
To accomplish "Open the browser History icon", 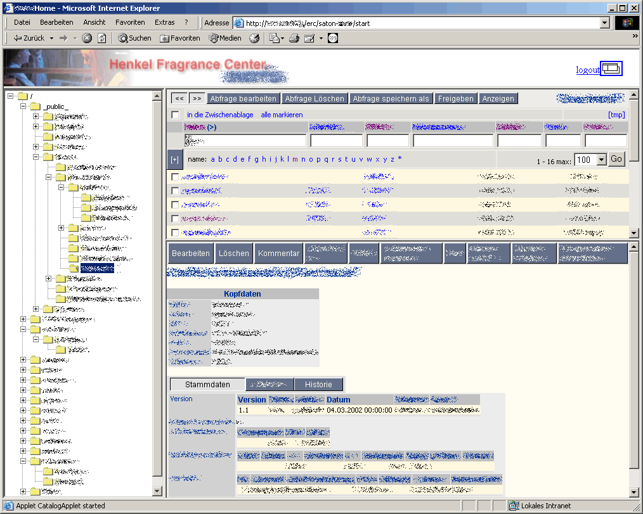I will coord(254,38).
